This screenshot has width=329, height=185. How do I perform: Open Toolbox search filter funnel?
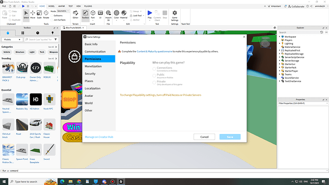coord(56,40)
